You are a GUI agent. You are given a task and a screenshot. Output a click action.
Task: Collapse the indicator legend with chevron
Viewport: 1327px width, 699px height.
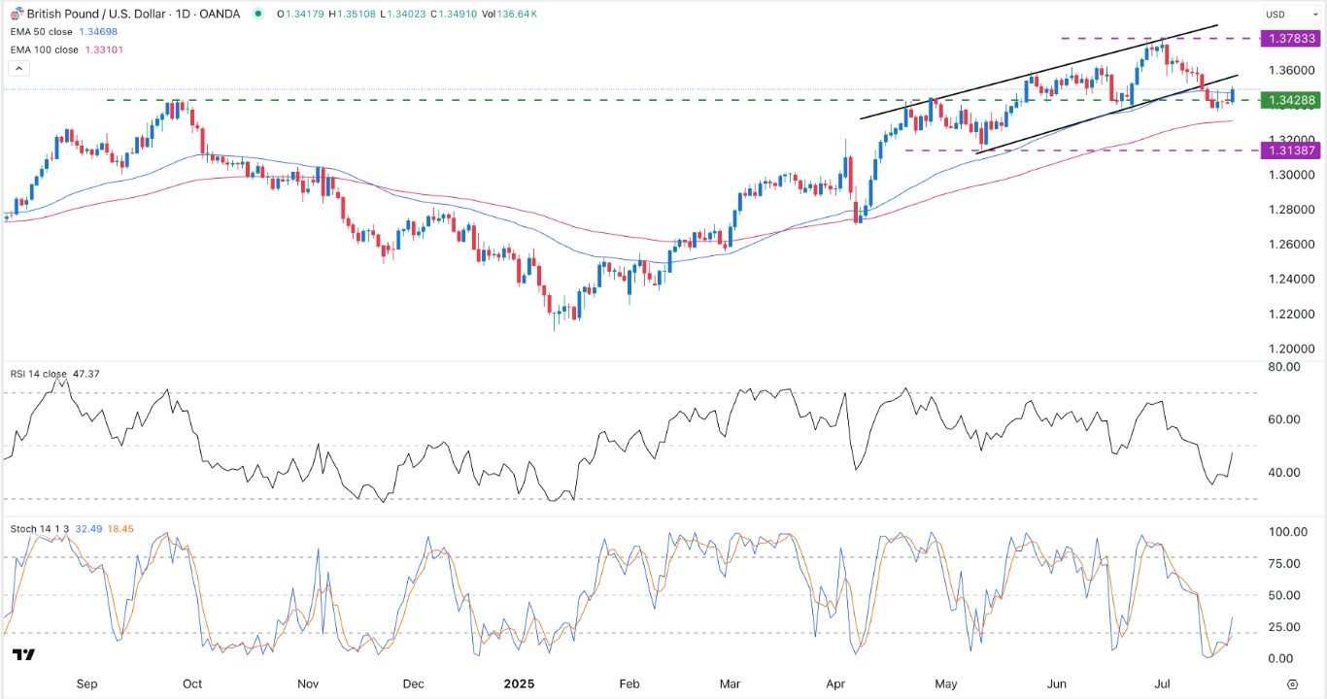point(17,69)
